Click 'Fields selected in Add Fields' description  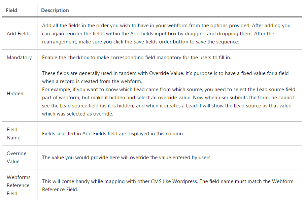113,134
